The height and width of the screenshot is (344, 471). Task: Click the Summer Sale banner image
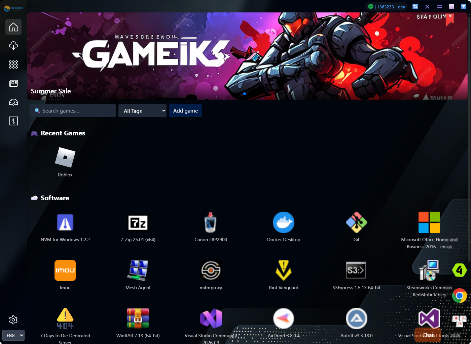click(x=247, y=56)
